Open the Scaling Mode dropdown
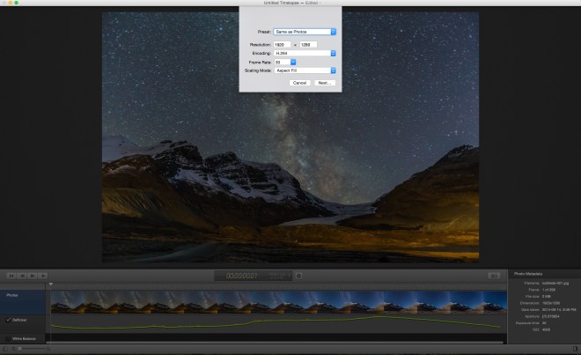581x355 pixels. pos(304,70)
